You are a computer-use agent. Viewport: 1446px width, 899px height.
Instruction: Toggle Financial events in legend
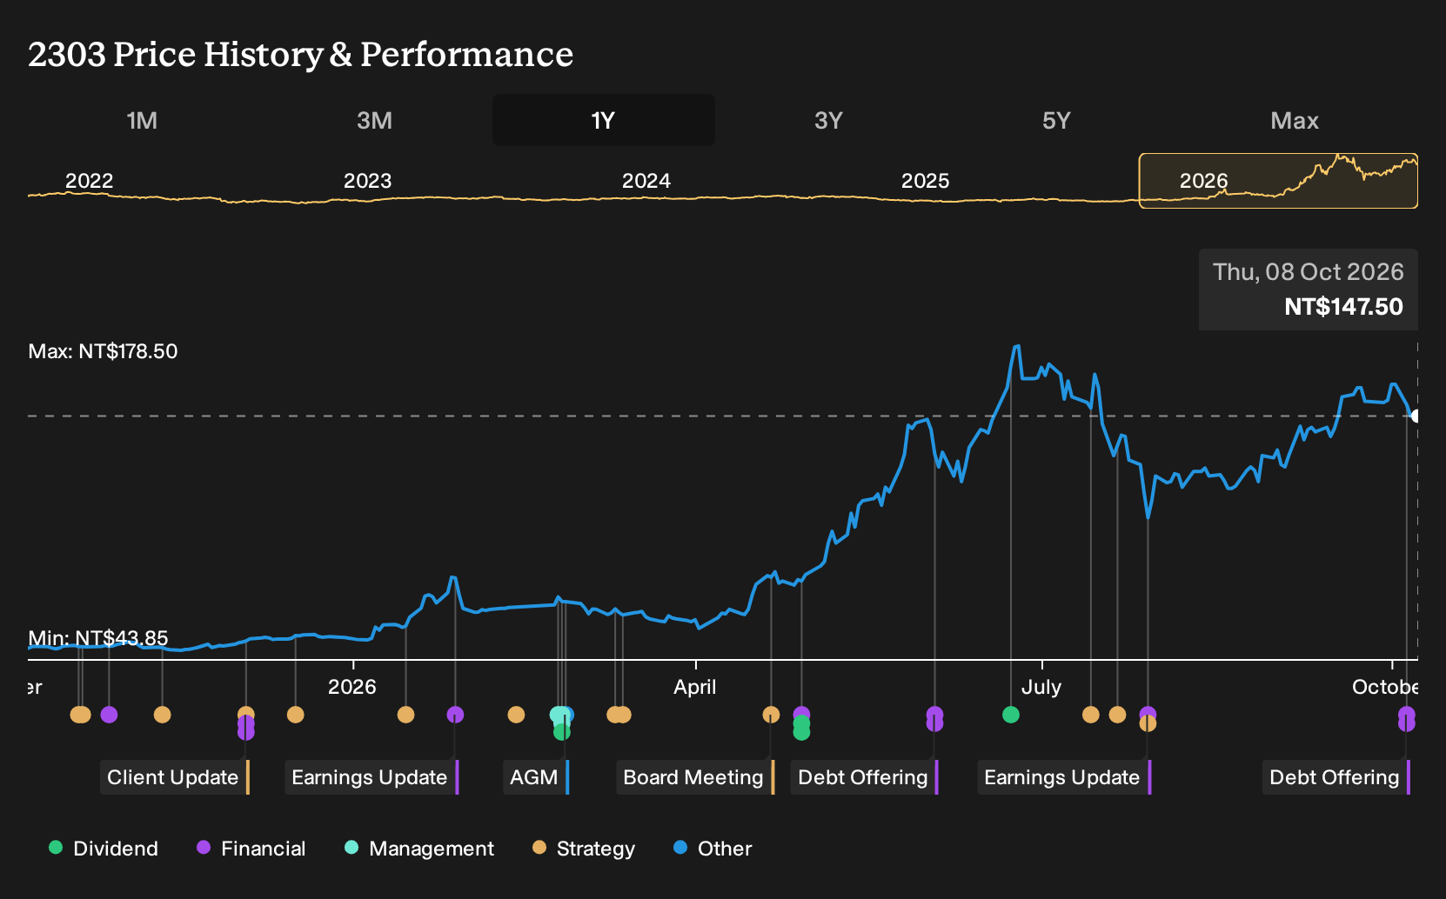(x=251, y=849)
